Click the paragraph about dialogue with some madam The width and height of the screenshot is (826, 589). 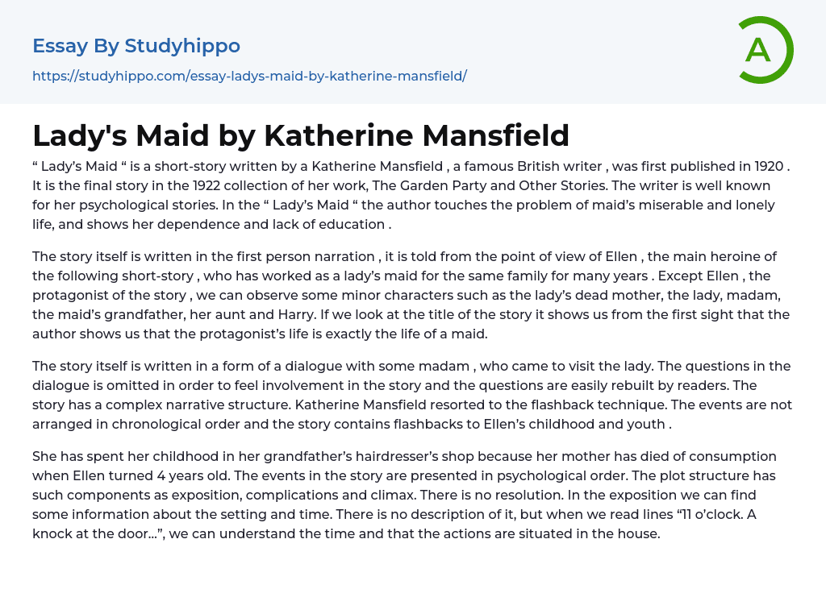[403, 395]
